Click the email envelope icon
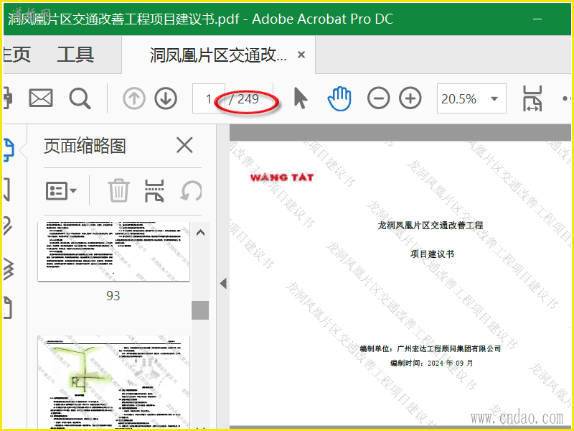The width and height of the screenshot is (574, 431). point(41,98)
